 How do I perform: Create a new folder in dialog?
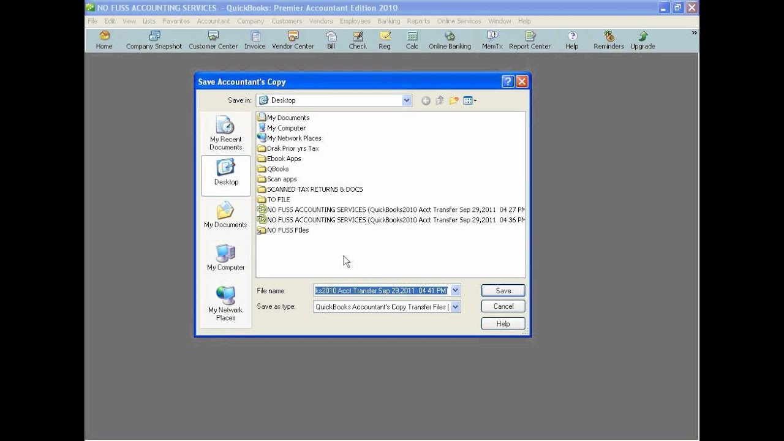[x=454, y=100]
